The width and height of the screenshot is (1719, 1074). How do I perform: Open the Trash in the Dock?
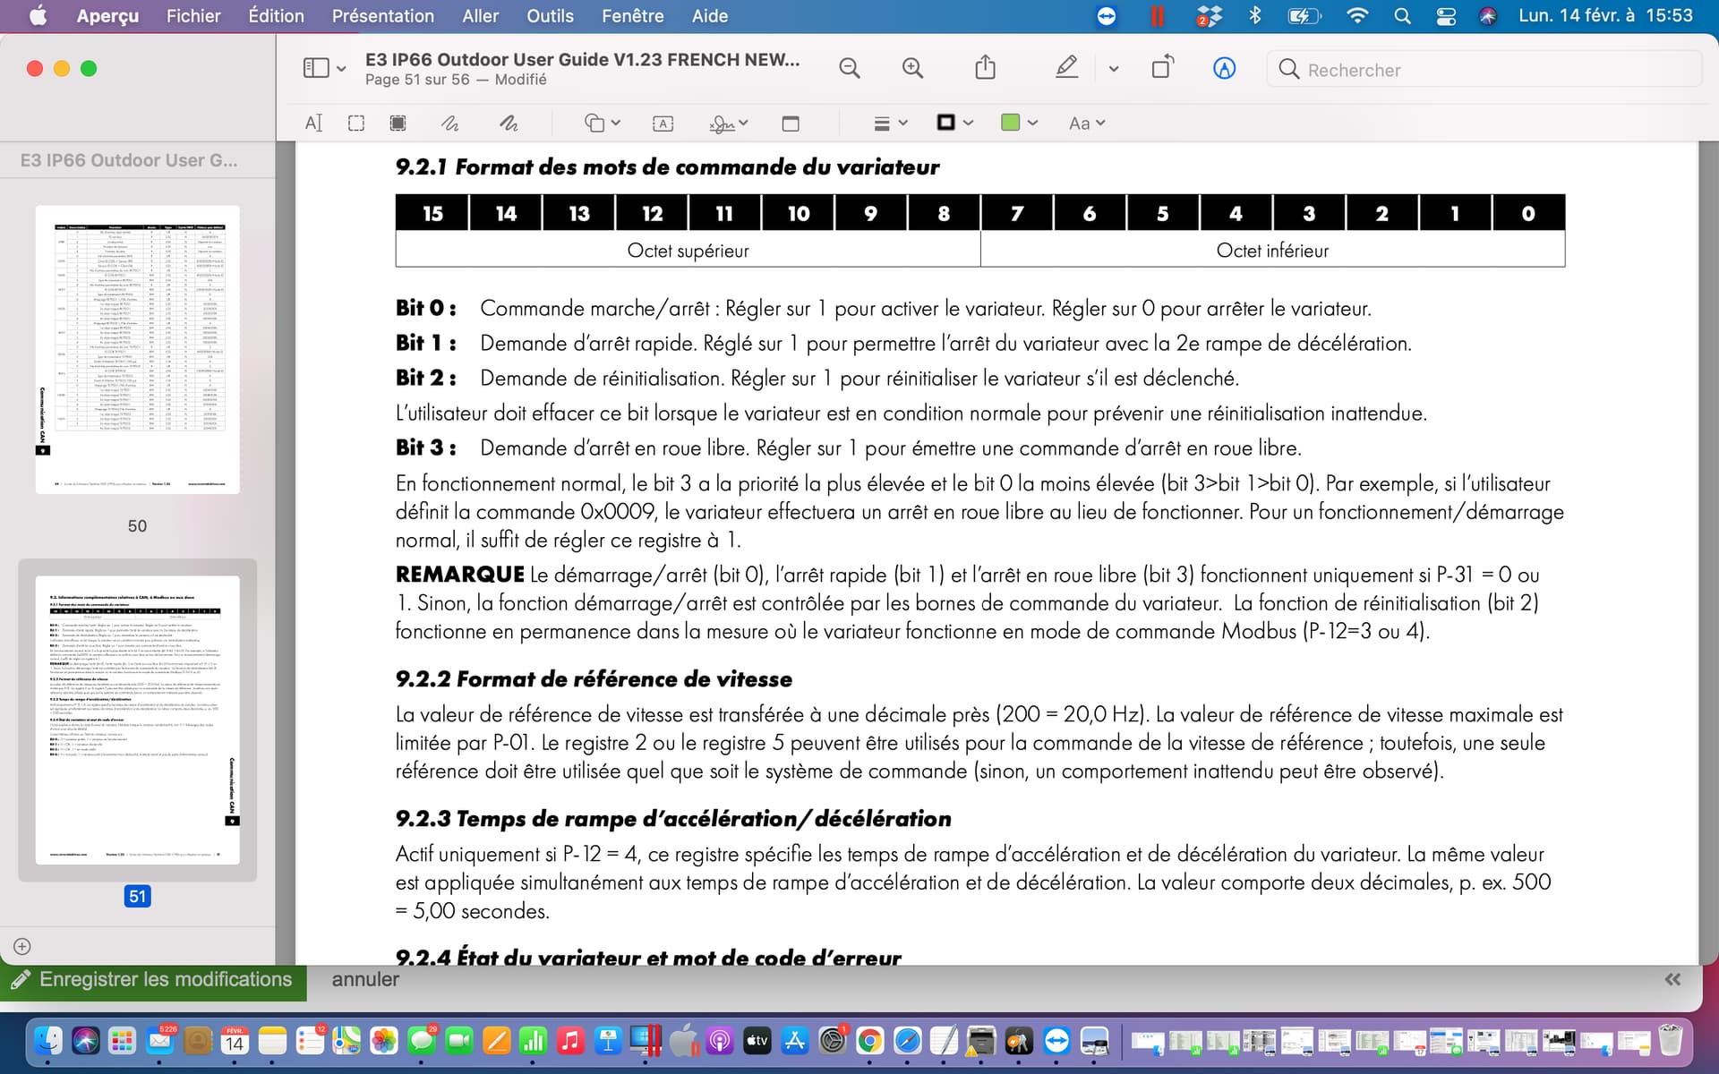(1671, 1041)
